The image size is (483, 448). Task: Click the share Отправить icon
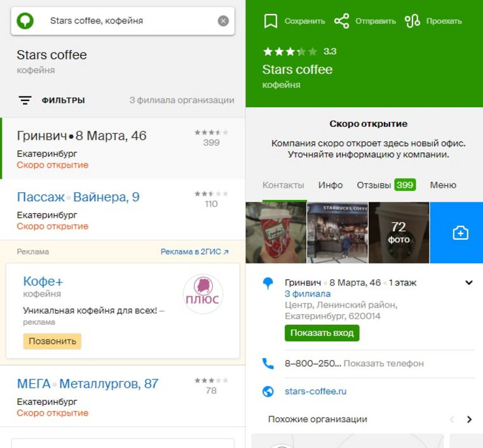(342, 21)
